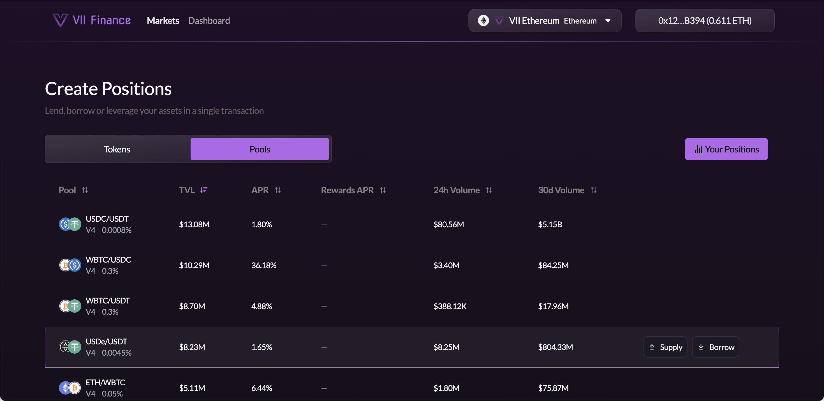Go to the Dashboard tab
The image size is (824, 401).
pyautogui.click(x=209, y=20)
